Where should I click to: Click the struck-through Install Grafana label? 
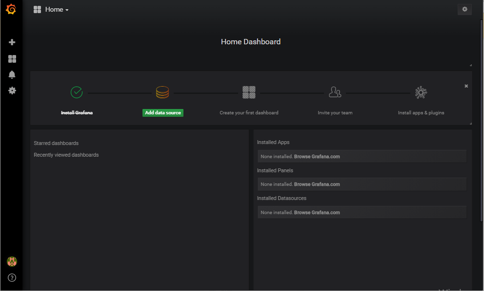(x=77, y=113)
